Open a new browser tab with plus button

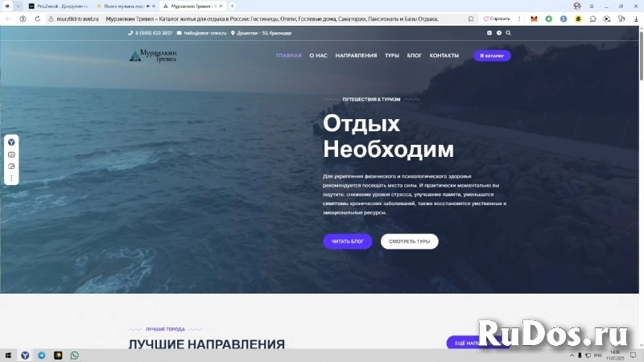tap(233, 6)
